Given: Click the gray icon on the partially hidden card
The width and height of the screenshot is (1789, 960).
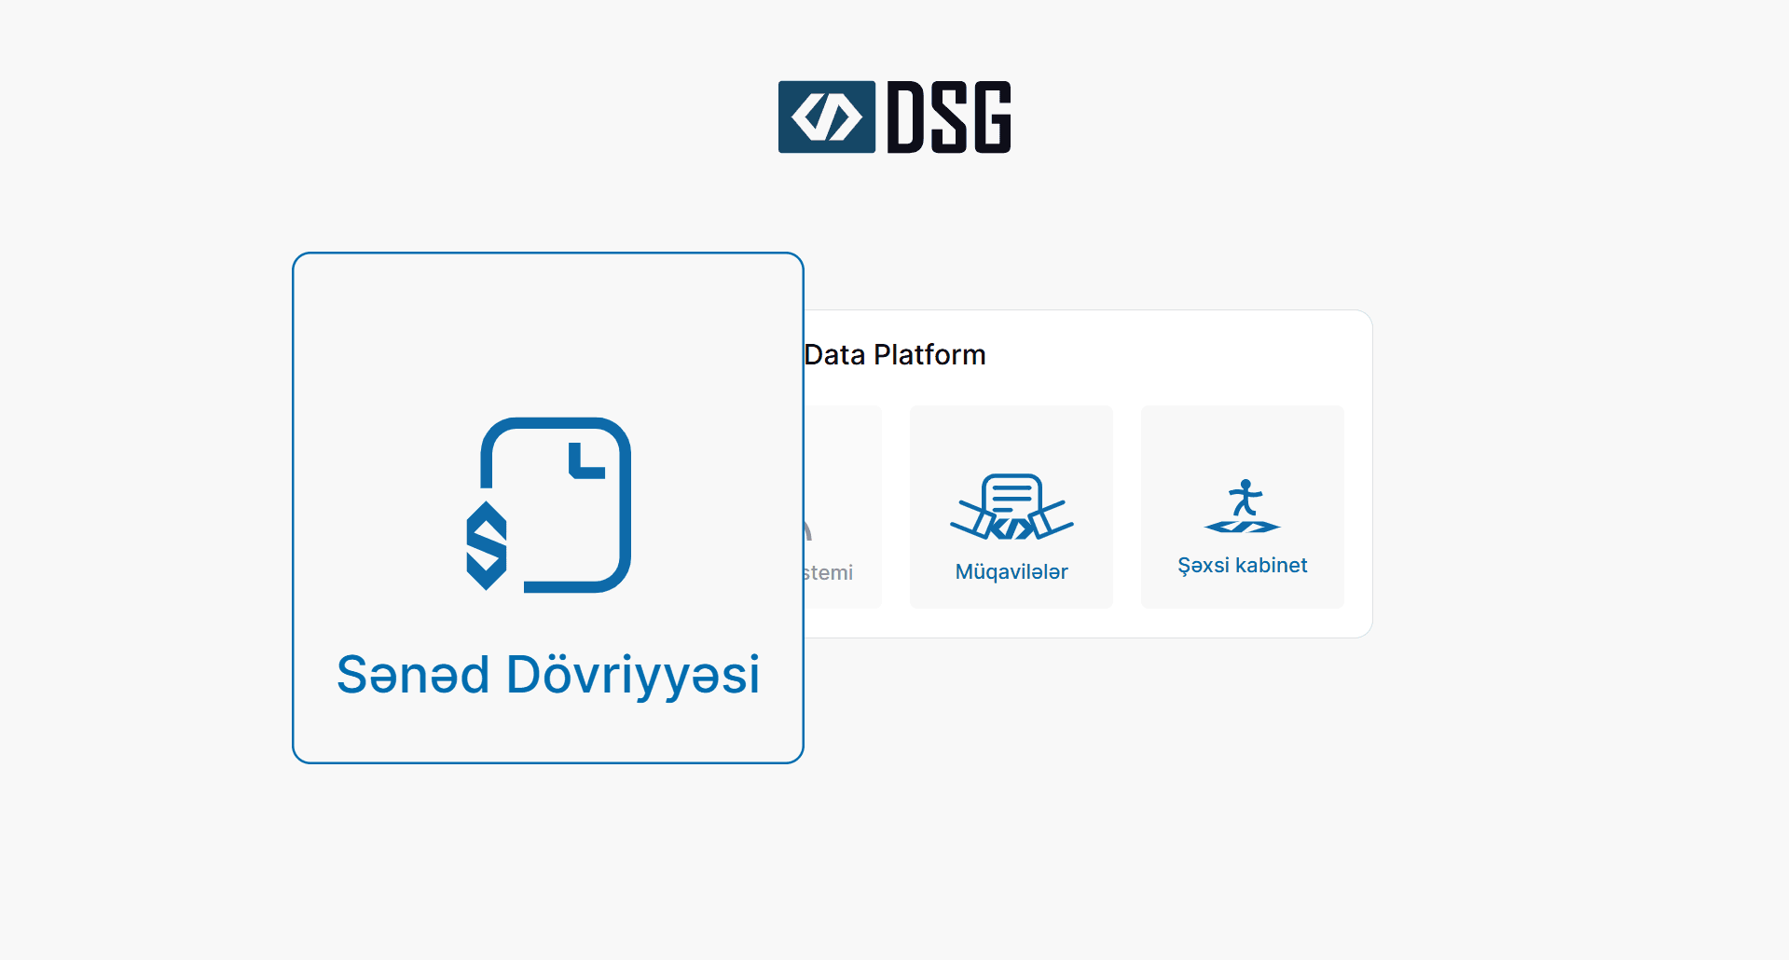Looking at the screenshot, I should point(807,529).
